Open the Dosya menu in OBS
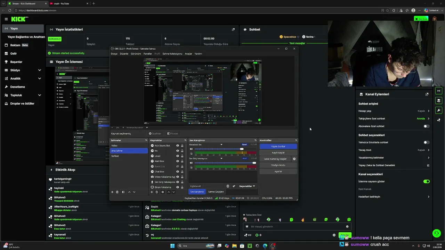This screenshot has height=250, width=445. pos(114,54)
